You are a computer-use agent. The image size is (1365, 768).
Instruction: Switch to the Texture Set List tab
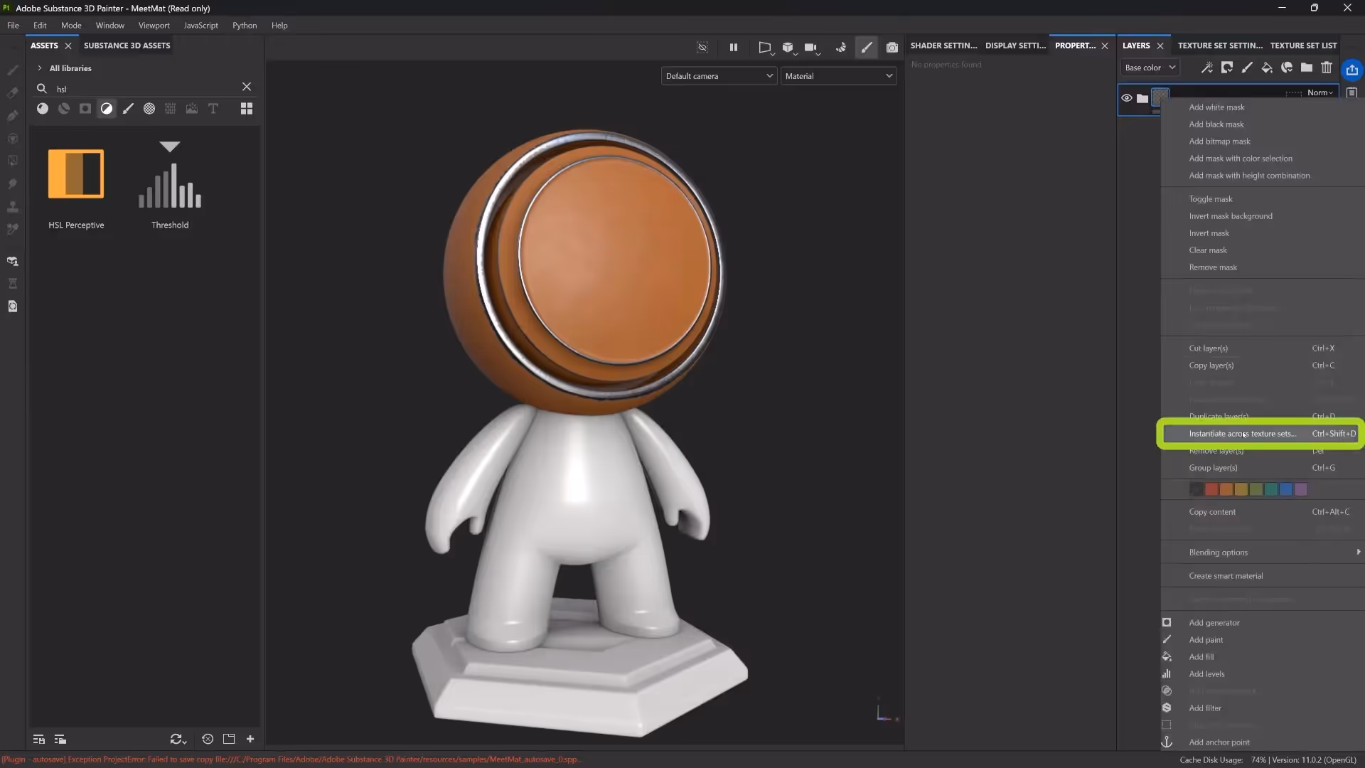[1303, 46]
